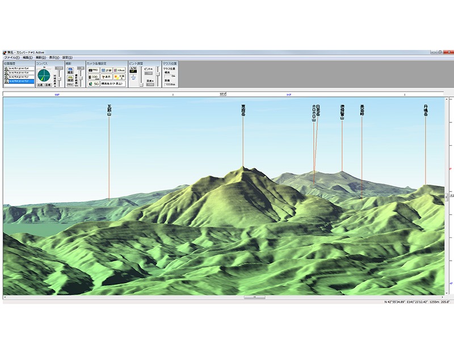
Task: Click the 位置 button under the compass
Action: click(40, 85)
